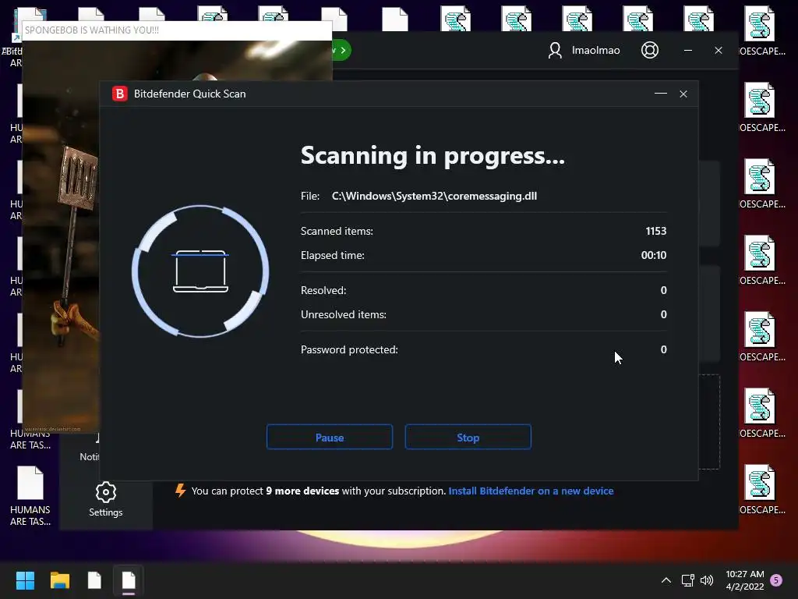Viewport: 798px width, 599px height.
Task: Click the red Bitdefender B logo
Action: point(119,94)
